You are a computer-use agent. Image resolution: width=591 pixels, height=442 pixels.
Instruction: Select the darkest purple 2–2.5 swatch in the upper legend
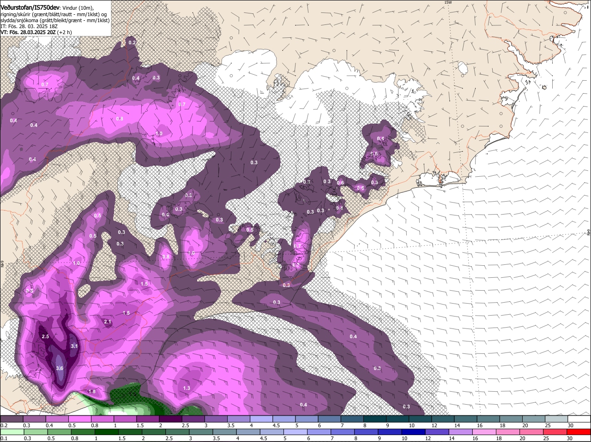coord(172,419)
